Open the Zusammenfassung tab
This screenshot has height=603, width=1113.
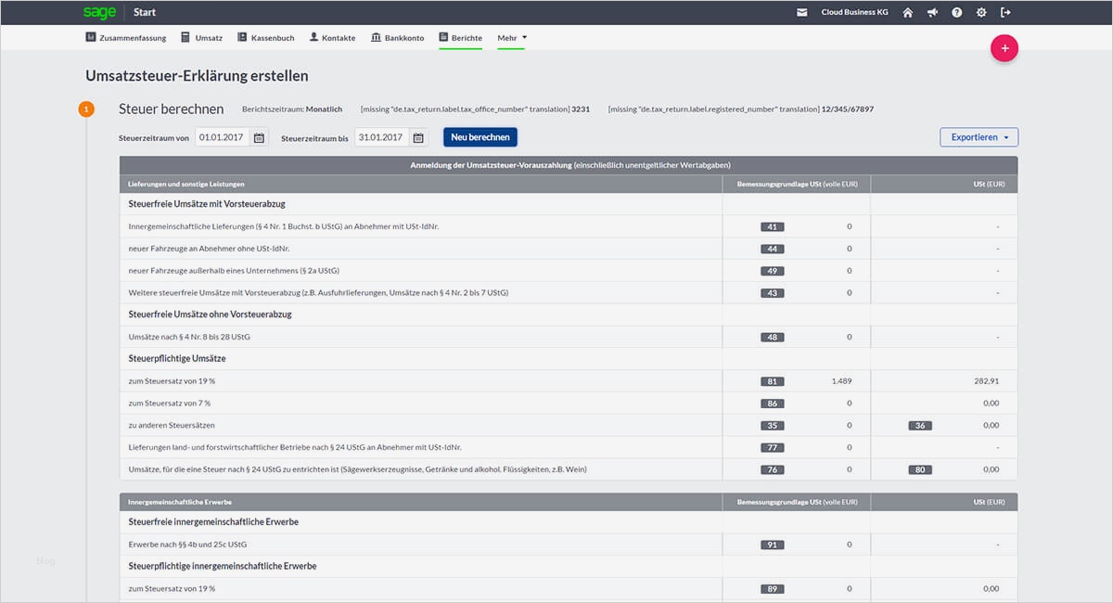pyautogui.click(x=125, y=38)
